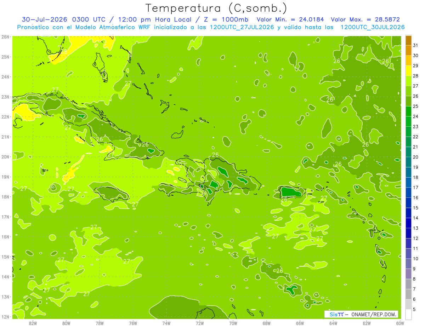
Task: Click the initialization time "1200UTC_27JUL2026"
Action: (x=242, y=27)
